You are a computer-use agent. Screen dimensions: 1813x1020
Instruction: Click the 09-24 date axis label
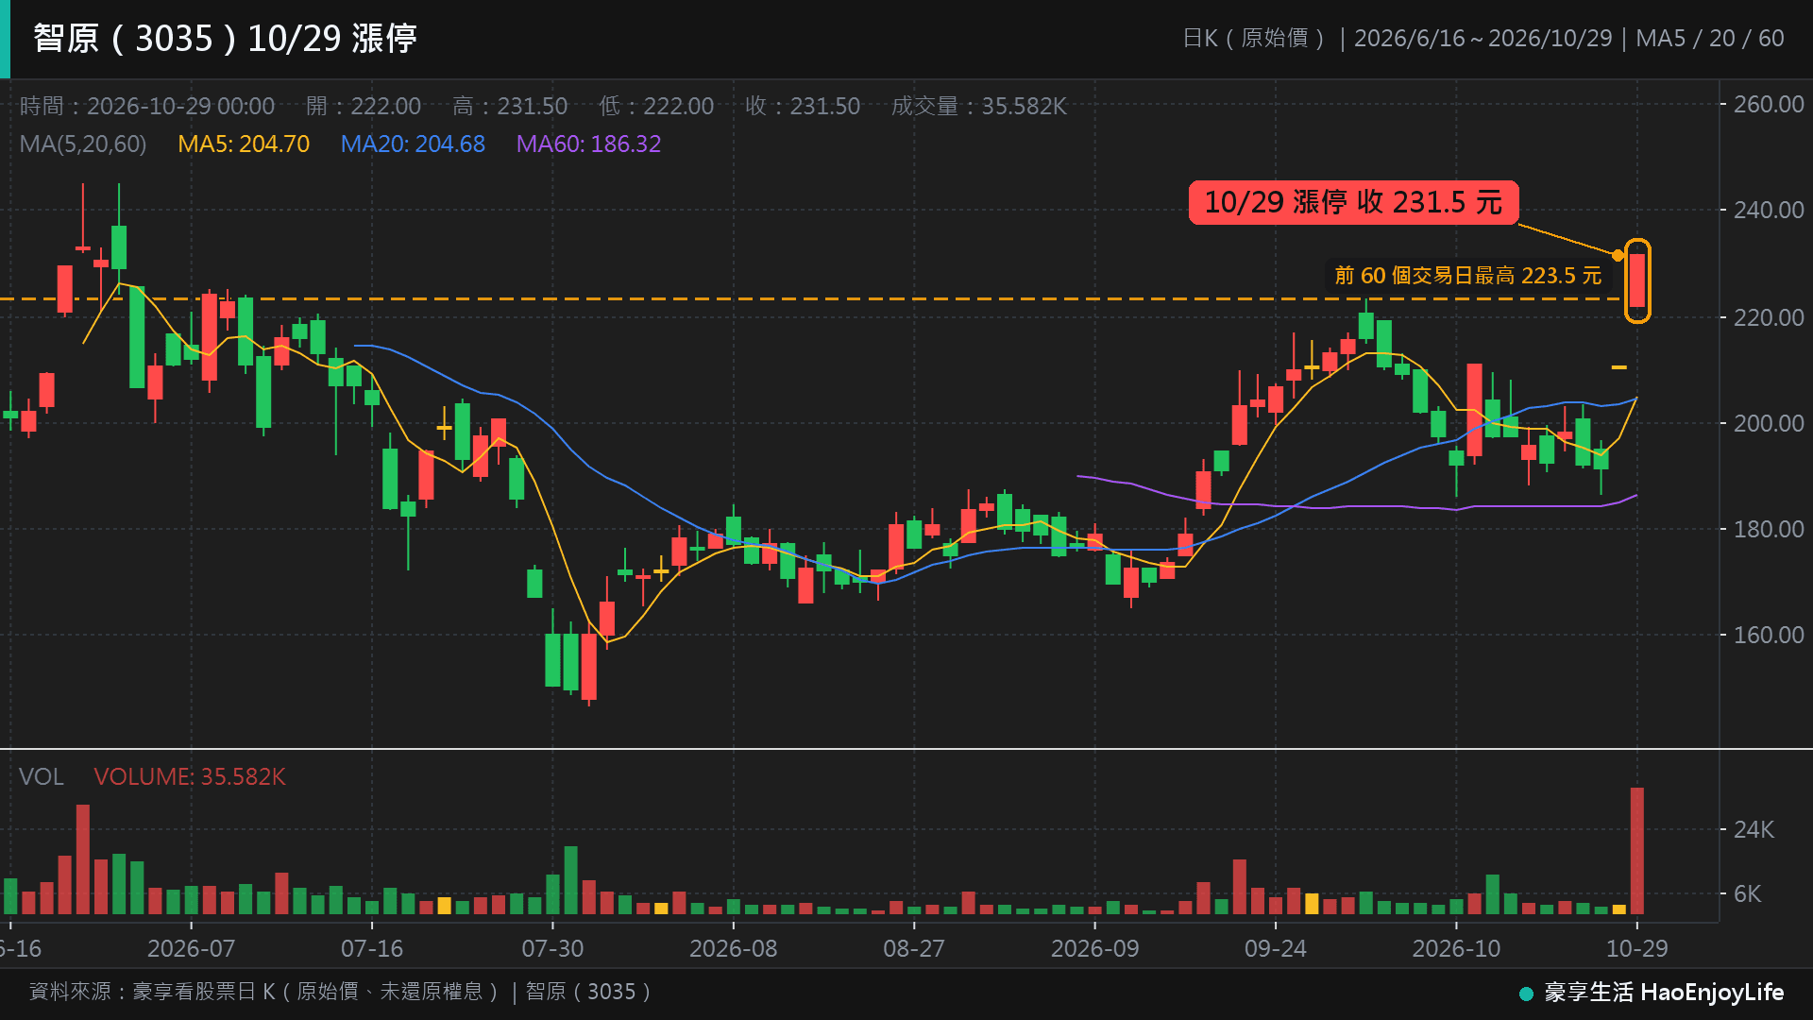pos(1275,948)
